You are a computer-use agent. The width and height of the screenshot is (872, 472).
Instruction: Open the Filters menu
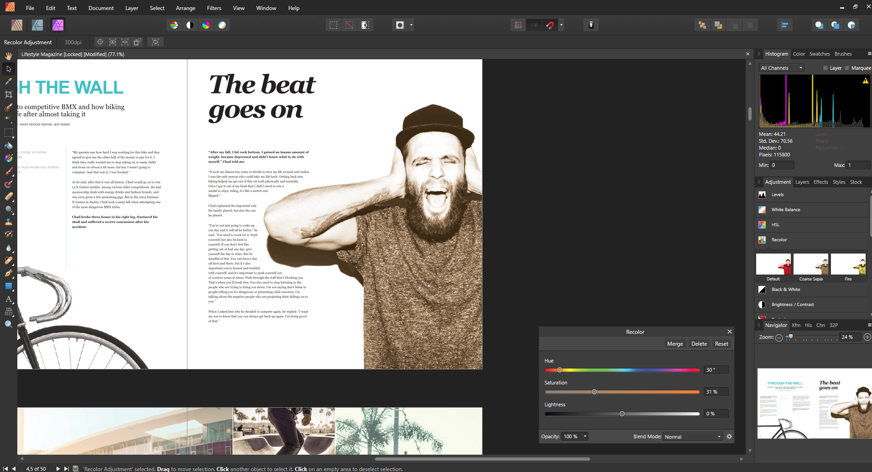click(x=214, y=8)
